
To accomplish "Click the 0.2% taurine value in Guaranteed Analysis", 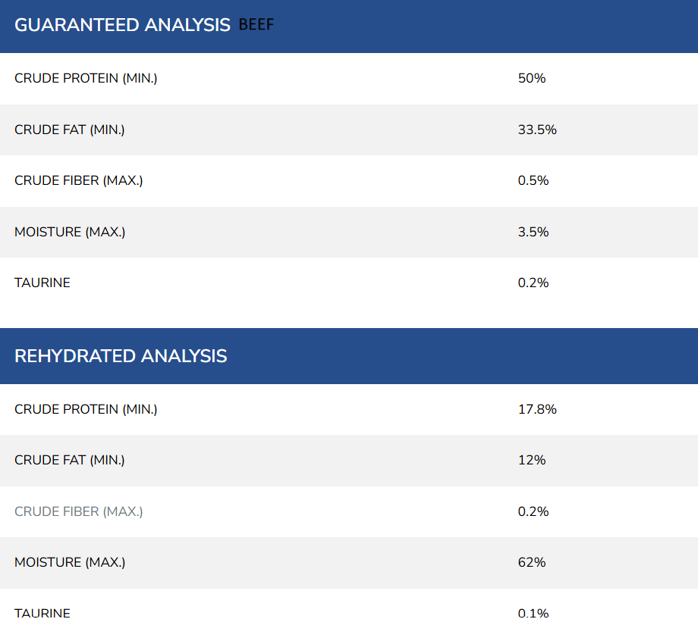I will [x=533, y=283].
